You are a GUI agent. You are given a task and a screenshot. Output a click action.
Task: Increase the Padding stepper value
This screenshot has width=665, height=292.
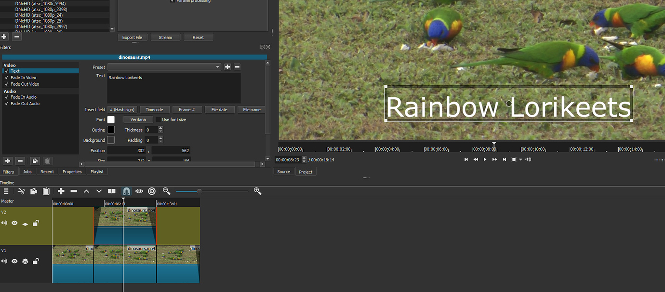[161, 138]
